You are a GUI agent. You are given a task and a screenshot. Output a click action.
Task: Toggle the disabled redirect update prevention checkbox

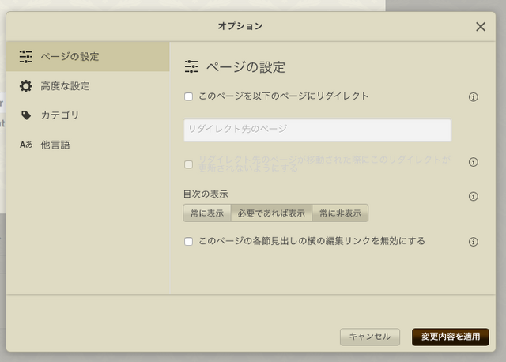(188, 164)
